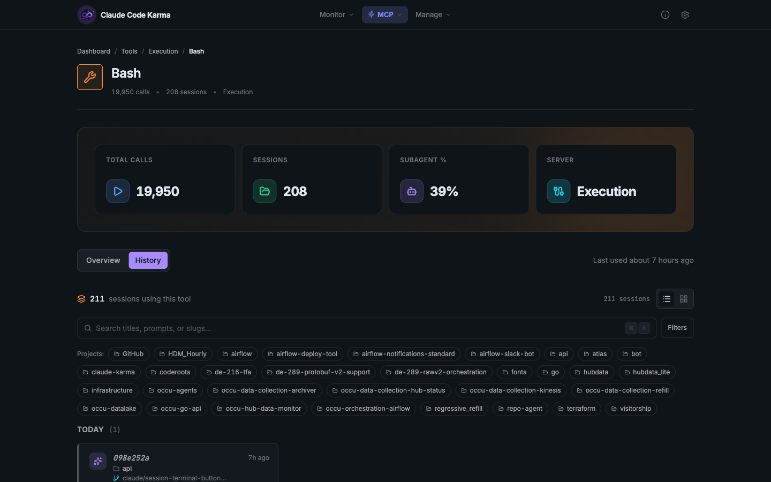This screenshot has width=771, height=482.
Task: Click 'Last used about 7 hours ago' text
Action: 643,260
